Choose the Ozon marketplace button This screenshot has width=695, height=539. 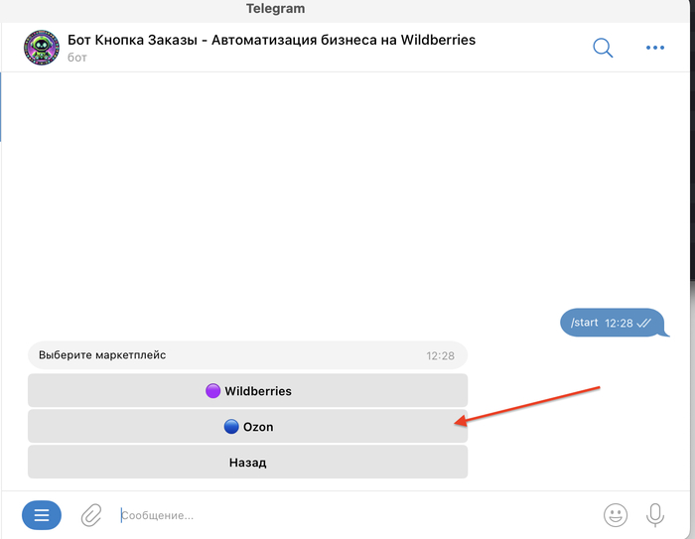point(248,427)
